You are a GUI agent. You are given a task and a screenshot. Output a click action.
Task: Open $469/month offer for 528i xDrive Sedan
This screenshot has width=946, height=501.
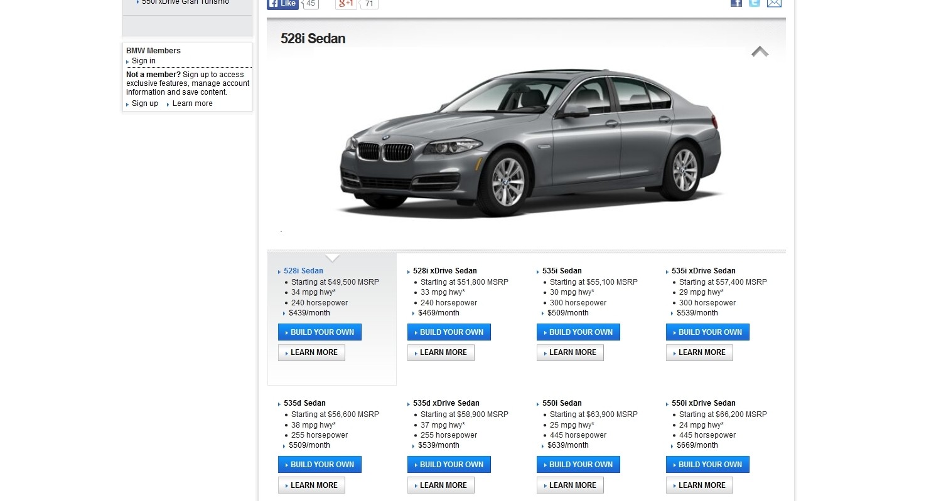[x=439, y=313]
